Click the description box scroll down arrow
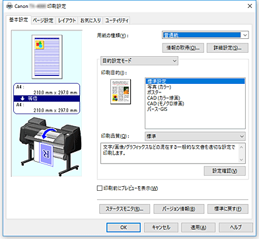Screen dimensions: 259x239 click(242, 160)
